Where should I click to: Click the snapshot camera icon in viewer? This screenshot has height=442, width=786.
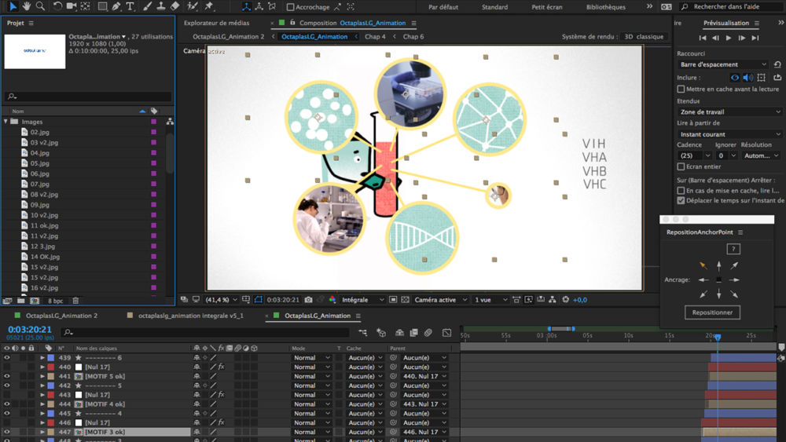pyautogui.click(x=309, y=299)
